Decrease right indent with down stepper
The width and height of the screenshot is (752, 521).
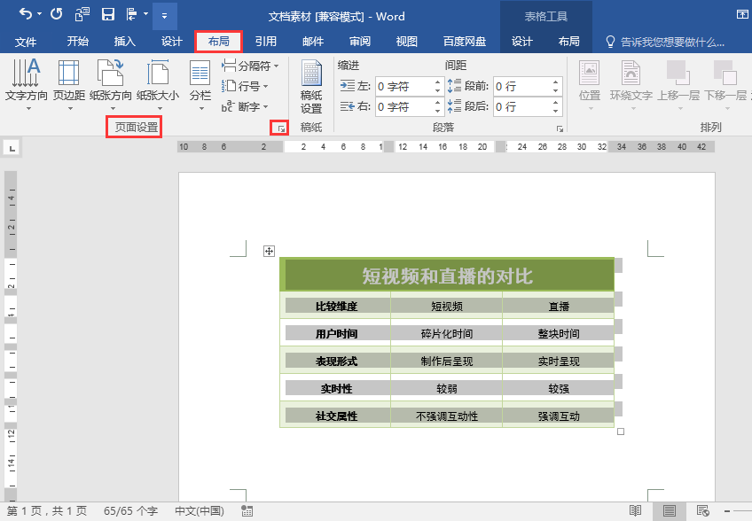[437, 111]
